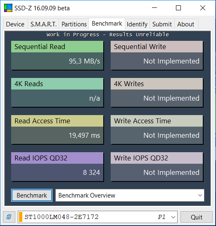Go to the Partitions tab

coord(74,24)
